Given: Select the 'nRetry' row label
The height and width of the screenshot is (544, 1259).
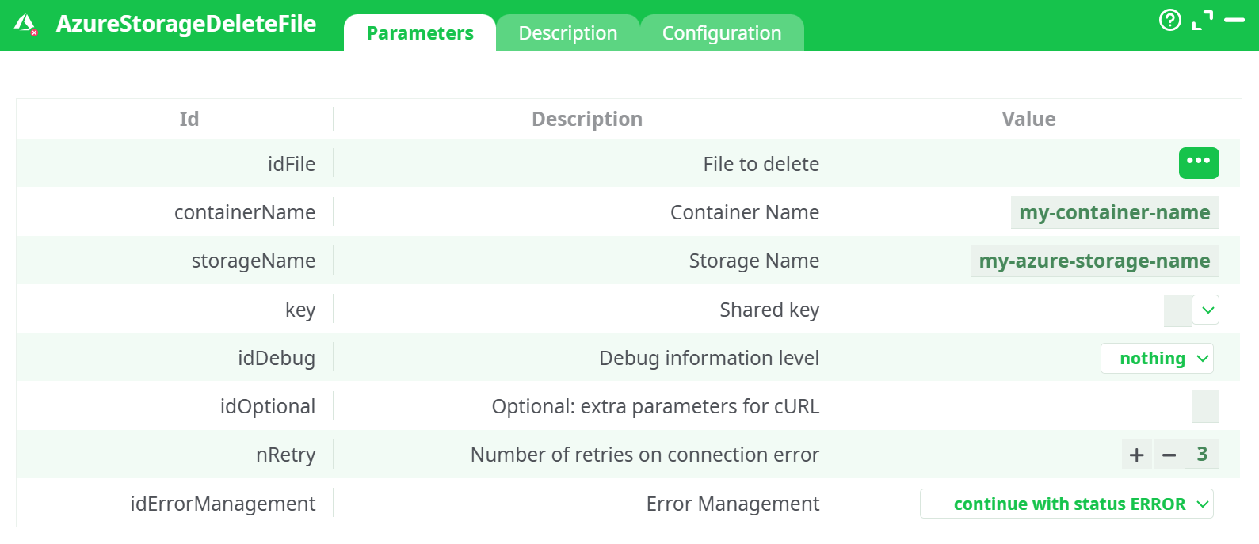Looking at the screenshot, I should 286,455.
